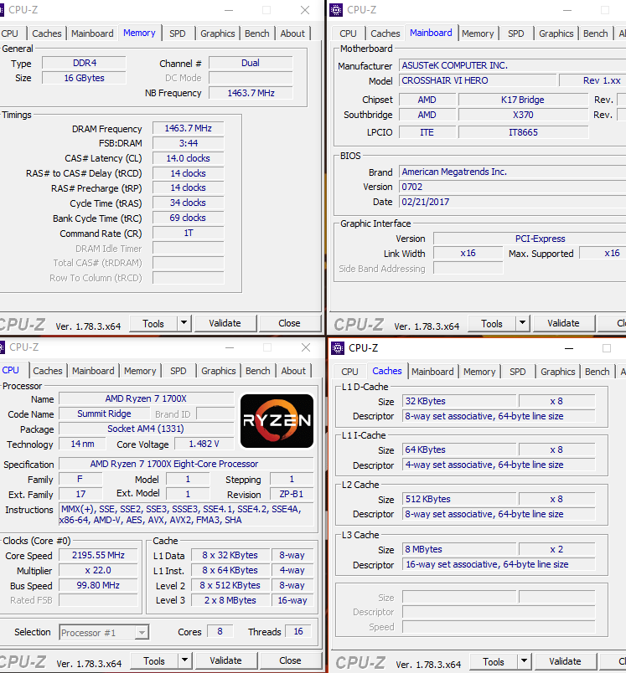Click the Command Rate 1T value
Screen dimensions: 626x673
click(x=189, y=233)
